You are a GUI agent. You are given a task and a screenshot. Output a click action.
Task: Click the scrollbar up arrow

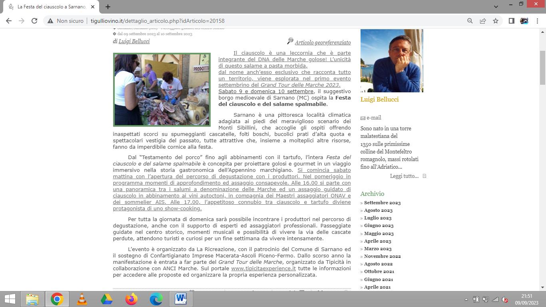click(x=542, y=32)
